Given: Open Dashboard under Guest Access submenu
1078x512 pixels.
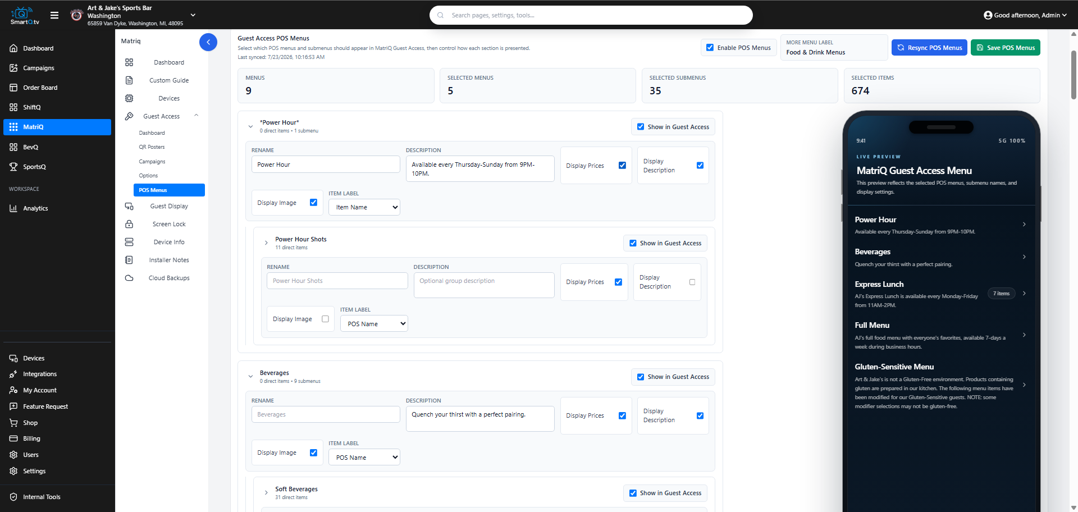Looking at the screenshot, I should [152, 133].
